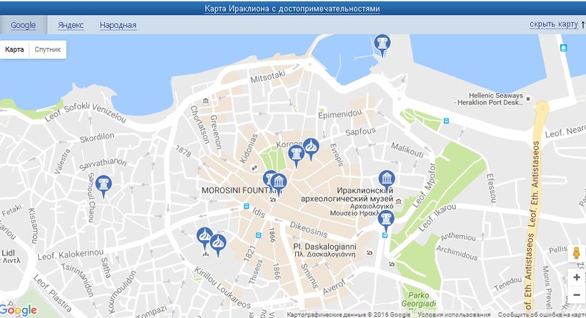Switch to the Яндекс map tab

70,25
